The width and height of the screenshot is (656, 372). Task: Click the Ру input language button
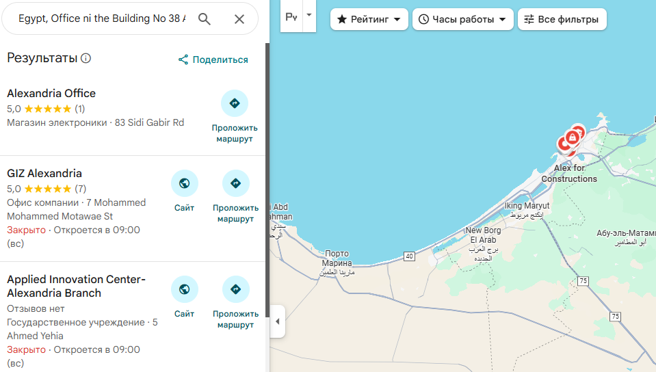(x=291, y=16)
